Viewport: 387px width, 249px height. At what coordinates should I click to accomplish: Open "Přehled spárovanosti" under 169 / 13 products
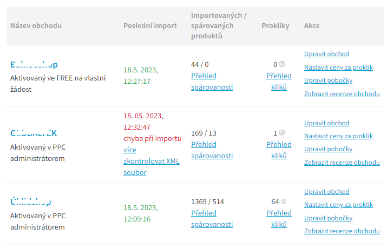click(212, 150)
